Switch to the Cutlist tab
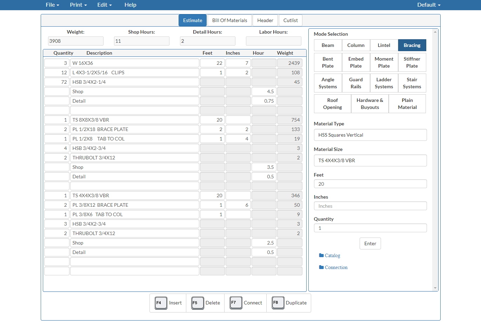The width and height of the screenshot is (481, 323). [x=290, y=20]
